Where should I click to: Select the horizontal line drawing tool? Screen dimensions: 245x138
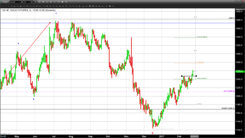tap(5, 6)
